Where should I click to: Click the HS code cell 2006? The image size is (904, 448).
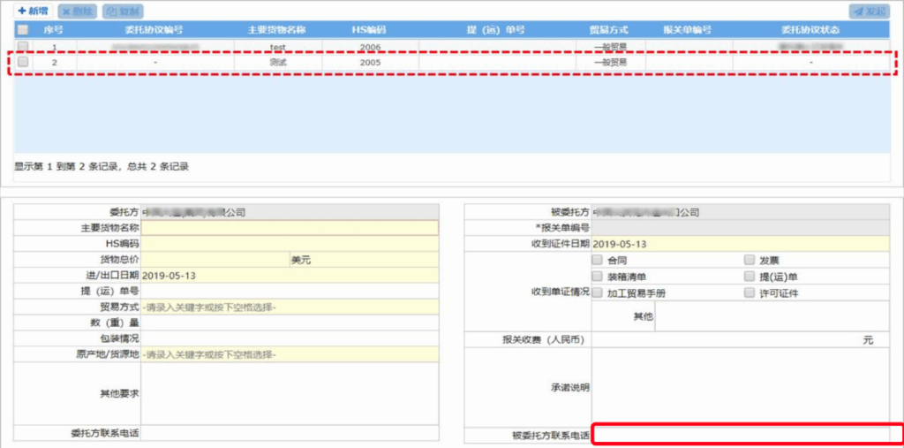pyautogui.click(x=370, y=47)
